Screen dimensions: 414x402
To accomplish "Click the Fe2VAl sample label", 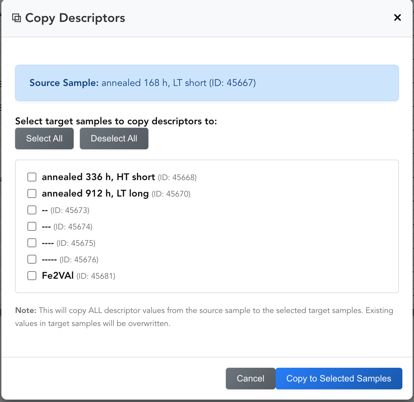I will click(x=78, y=276).
